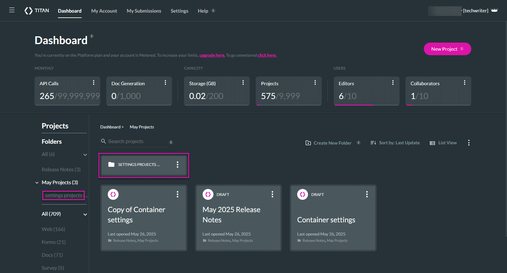Collapse the May Projects folder tree
The image size is (507, 273).
37,183
